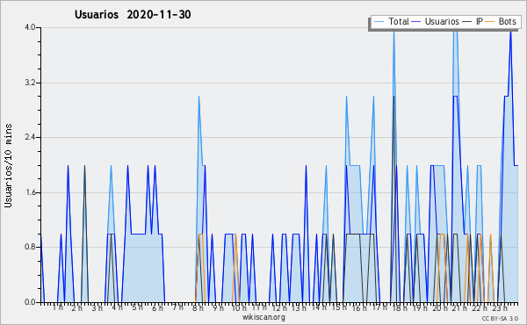Screen dimensions: 527x325
Task: Click the orange Bots legend line
Action: [x=490, y=22]
